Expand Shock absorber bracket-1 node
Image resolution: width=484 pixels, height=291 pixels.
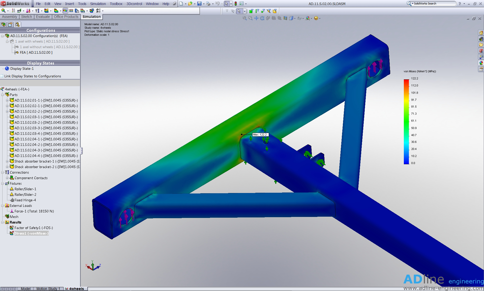point(7,161)
